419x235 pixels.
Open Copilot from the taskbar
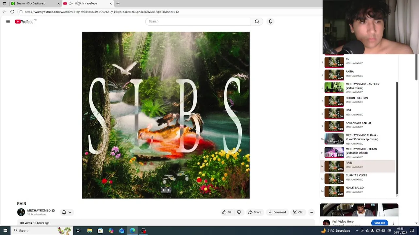point(111,231)
